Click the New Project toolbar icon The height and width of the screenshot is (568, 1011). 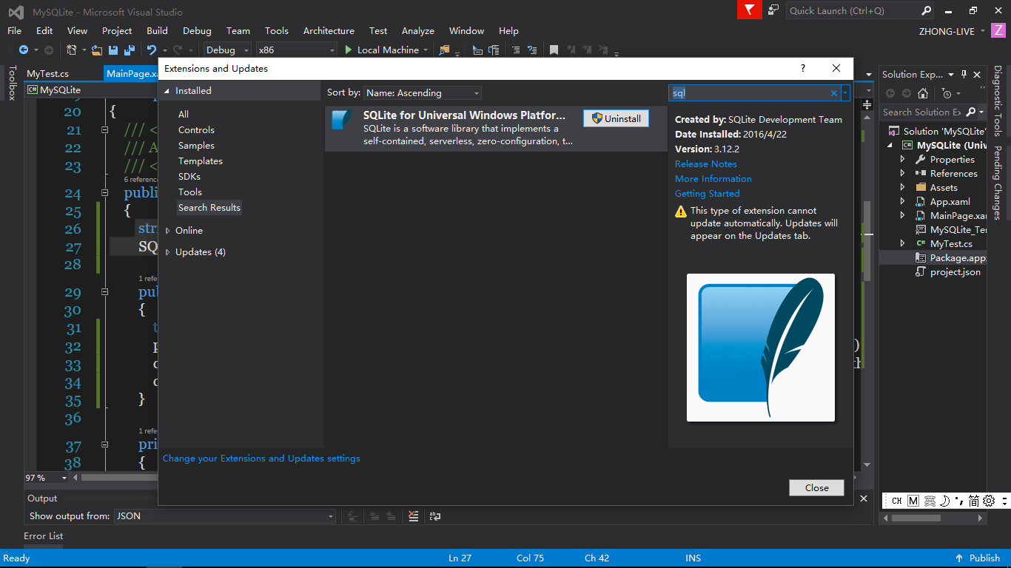(72, 50)
